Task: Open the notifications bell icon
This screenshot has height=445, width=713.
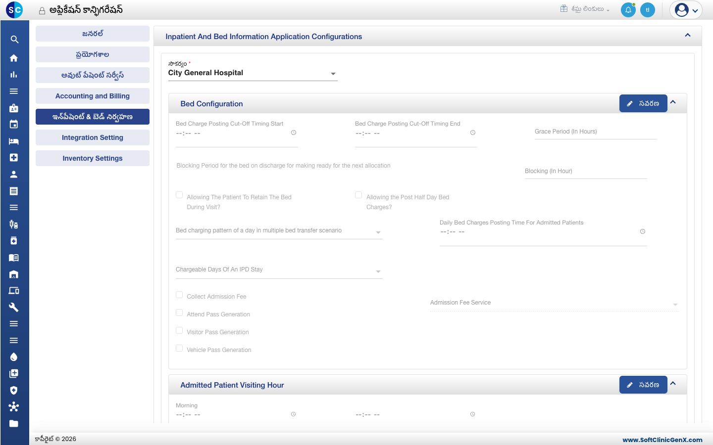Action: pos(628,10)
